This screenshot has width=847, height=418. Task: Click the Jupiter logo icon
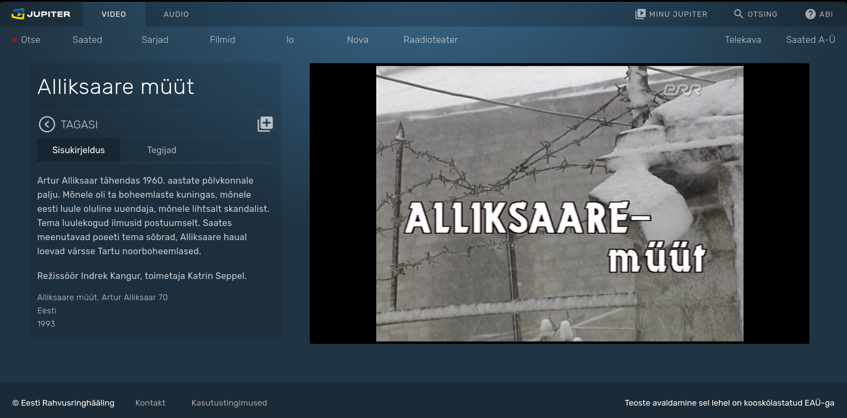[x=18, y=14]
